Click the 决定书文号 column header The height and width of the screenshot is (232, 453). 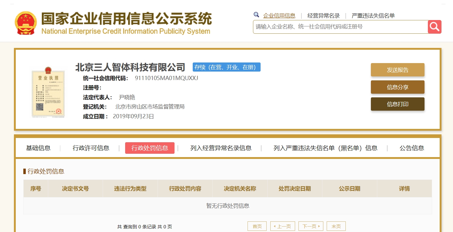[x=75, y=189]
